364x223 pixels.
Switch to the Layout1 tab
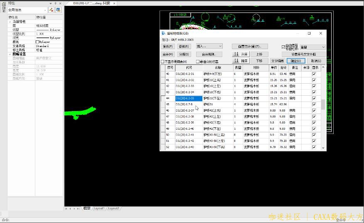[99, 208]
